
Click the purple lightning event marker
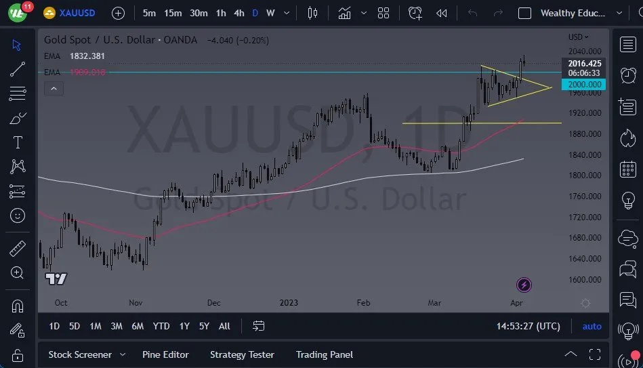pyautogui.click(x=524, y=285)
